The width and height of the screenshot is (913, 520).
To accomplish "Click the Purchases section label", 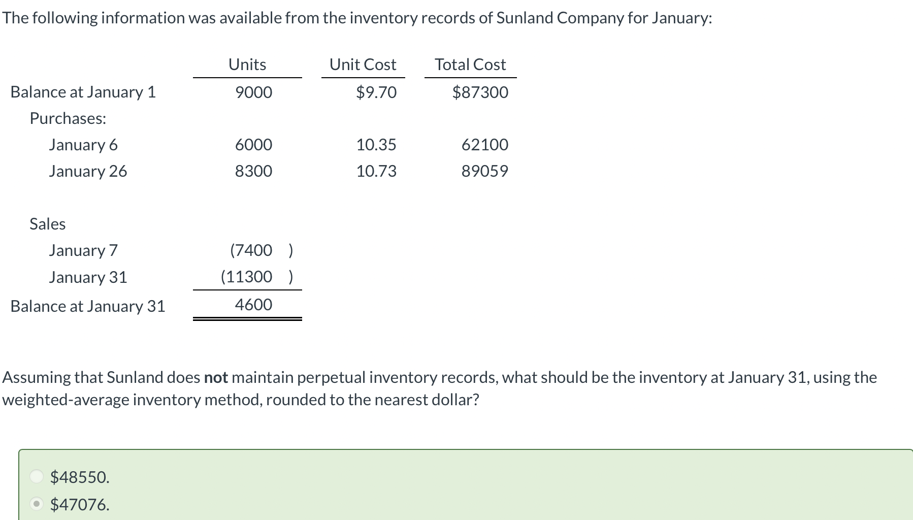I will click(68, 118).
